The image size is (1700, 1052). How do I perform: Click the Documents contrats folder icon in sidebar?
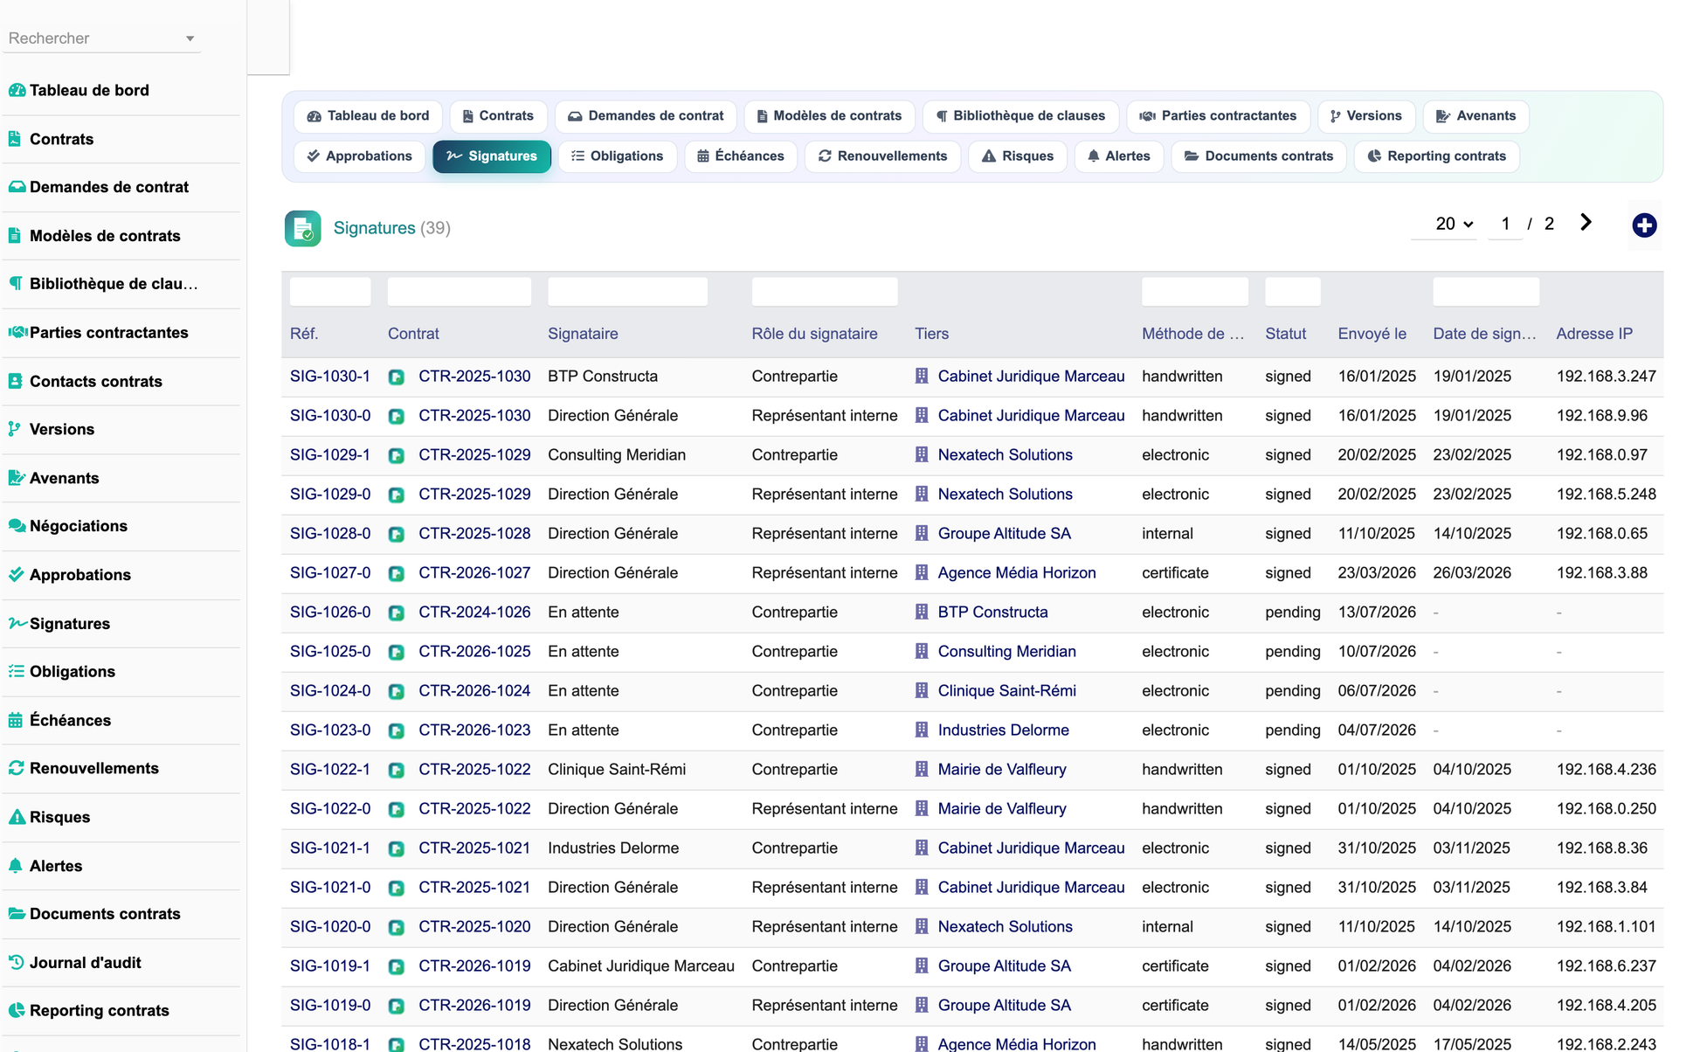click(17, 914)
